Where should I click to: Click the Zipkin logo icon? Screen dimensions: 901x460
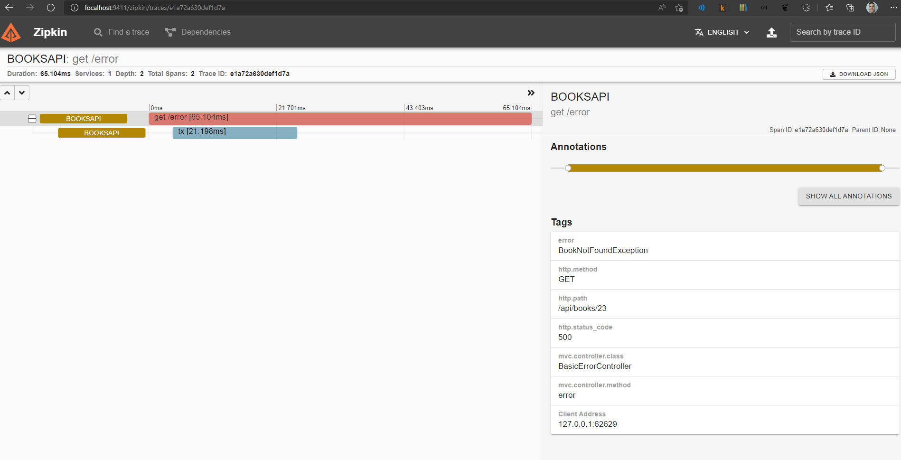tap(11, 32)
